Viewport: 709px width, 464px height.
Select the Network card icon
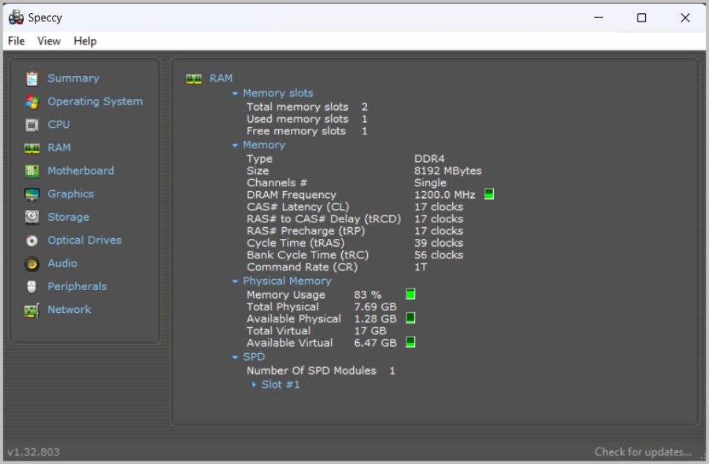[32, 310]
